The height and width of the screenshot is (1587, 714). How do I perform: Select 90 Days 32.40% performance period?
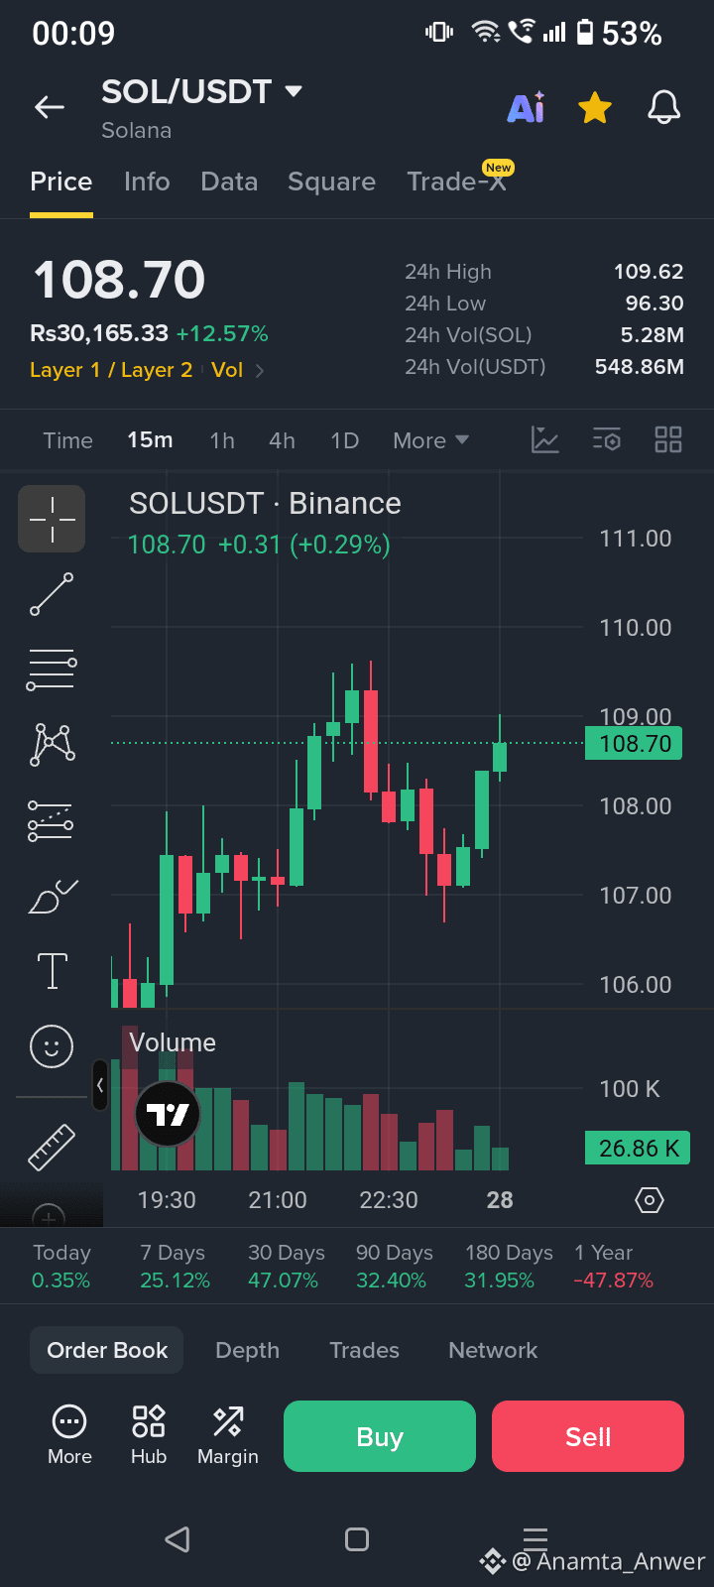click(393, 1267)
